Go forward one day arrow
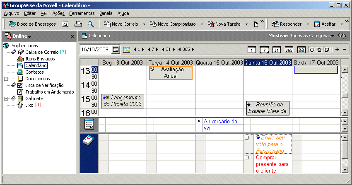 143,50
